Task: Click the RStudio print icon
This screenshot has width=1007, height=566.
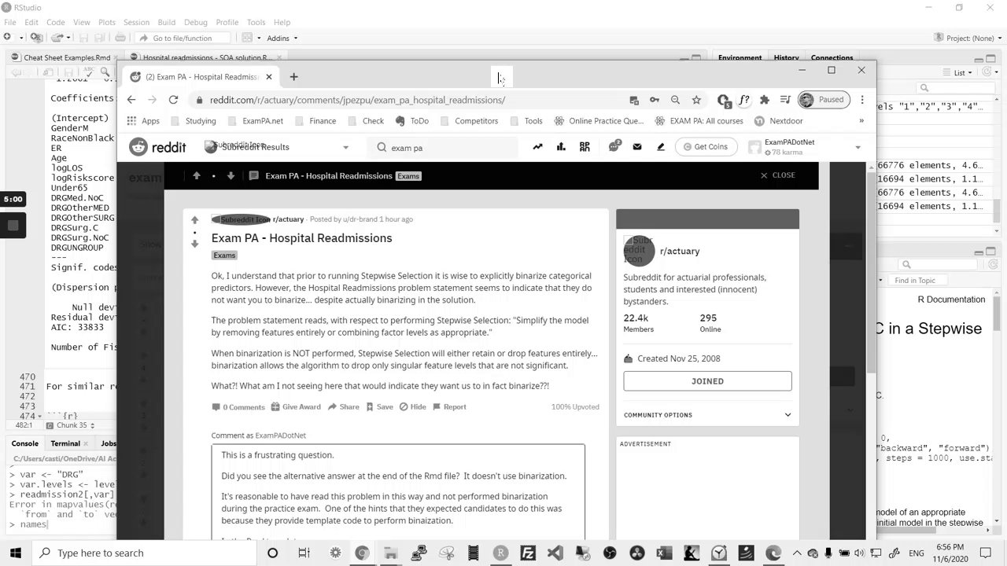Action: pos(120,38)
